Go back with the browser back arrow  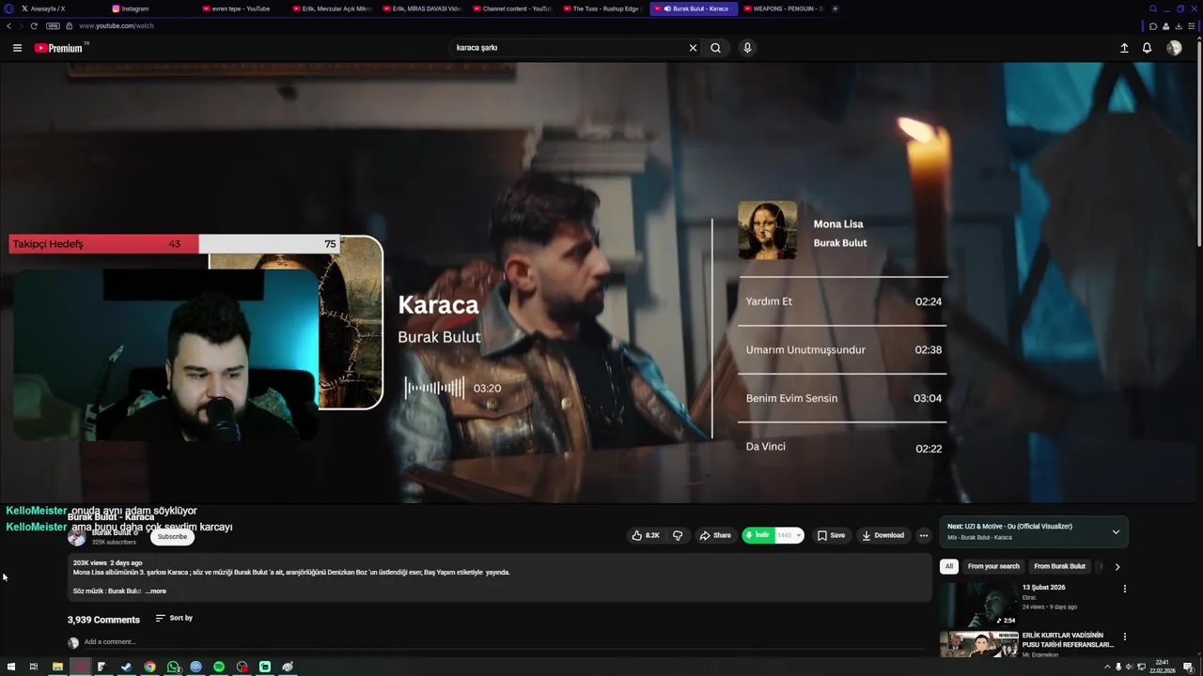click(8, 26)
